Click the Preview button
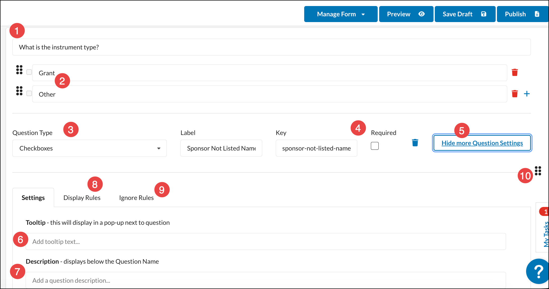549x289 pixels. click(406, 14)
